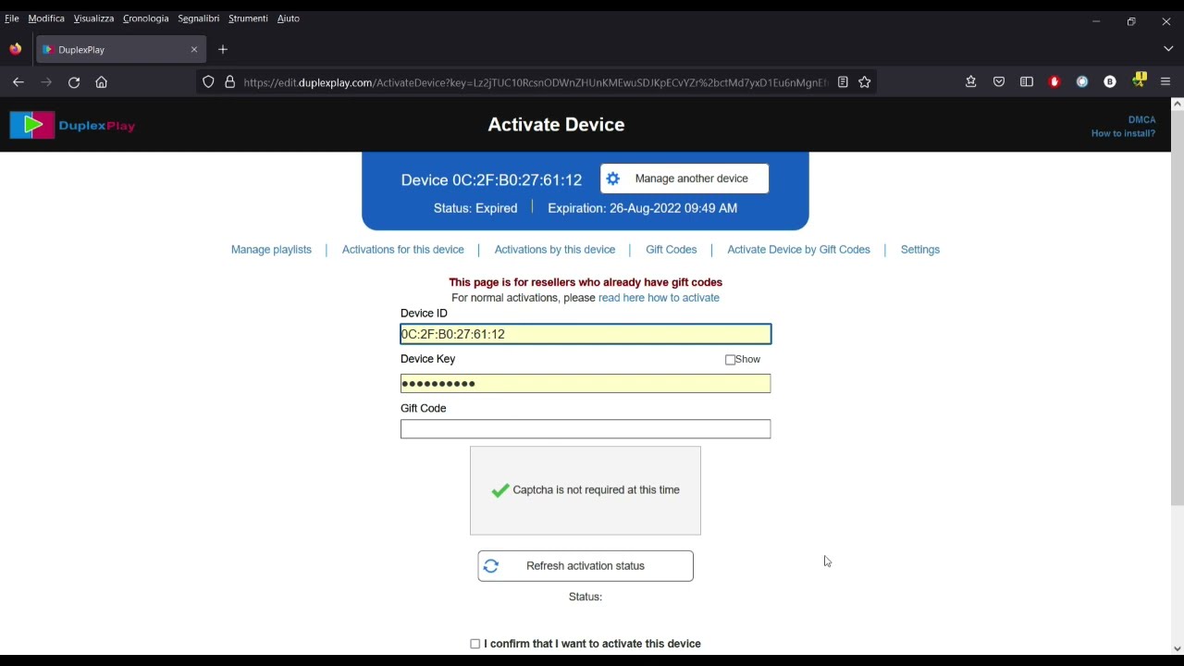Screen dimensions: 1184x666
Task: Check the confirm activation checkbox
Action: (x=475, y=644)
